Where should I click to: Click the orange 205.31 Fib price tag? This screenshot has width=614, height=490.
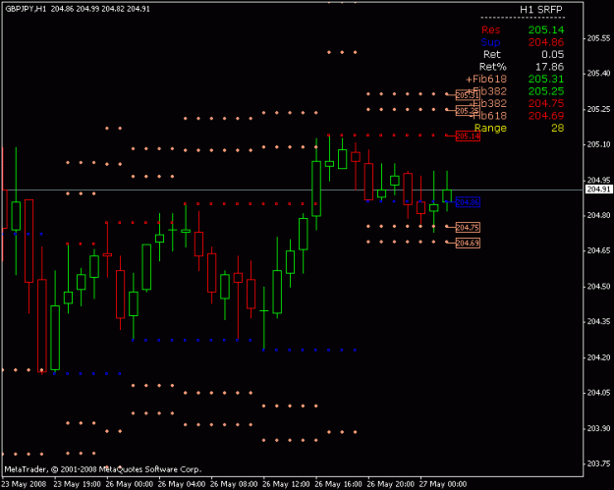pos(468,95)
